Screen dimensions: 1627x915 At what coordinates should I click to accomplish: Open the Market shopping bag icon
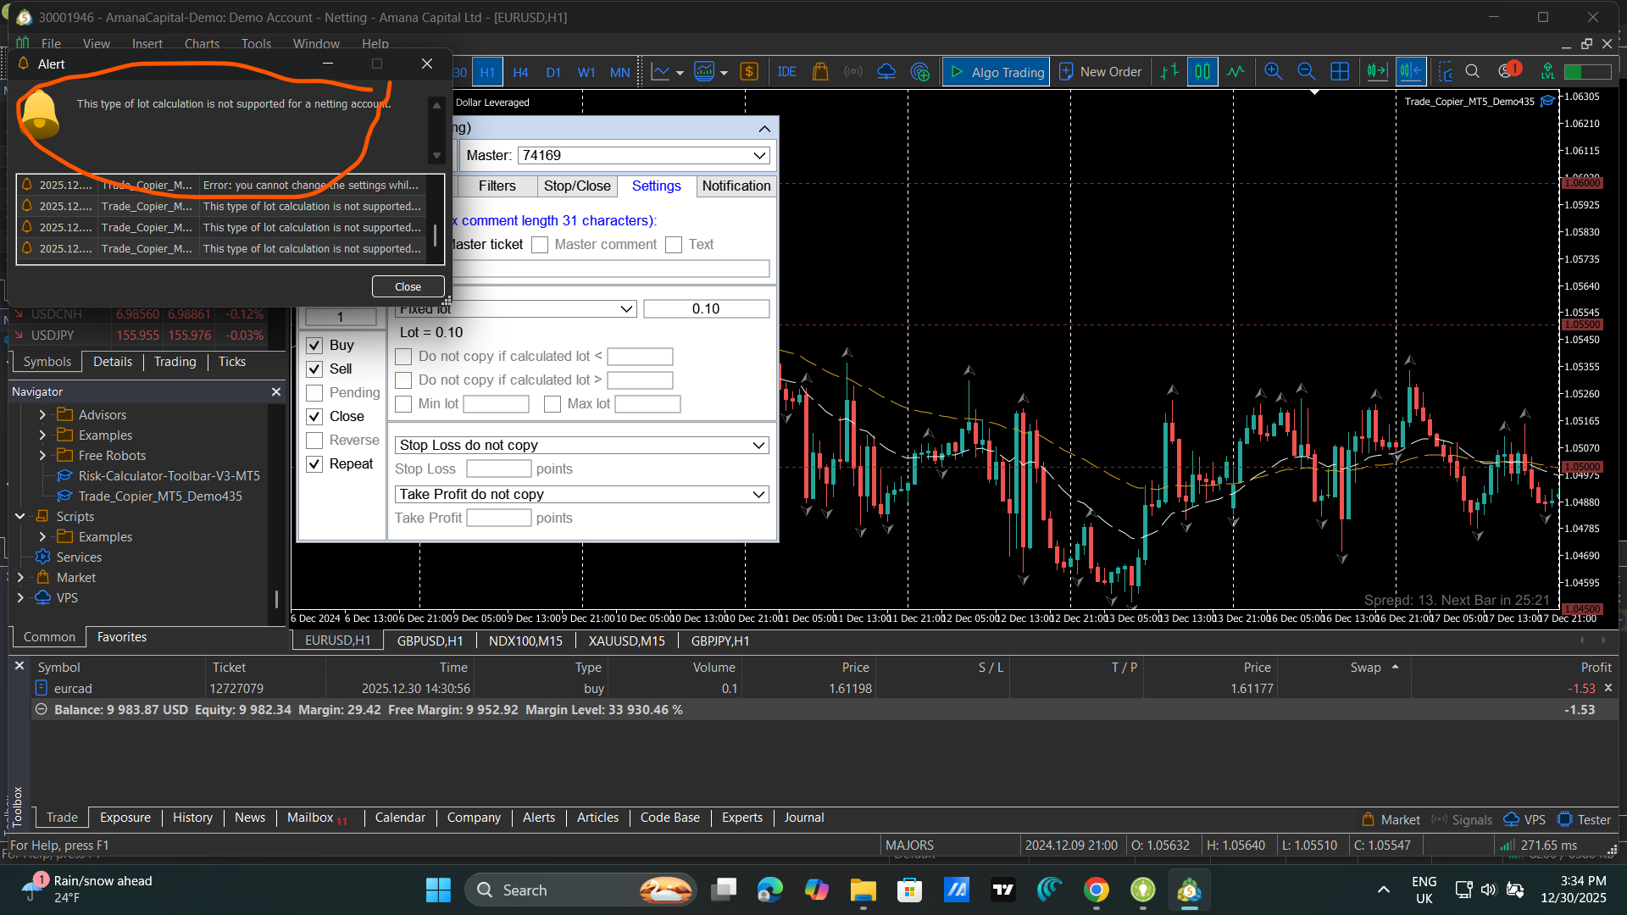pos(819,72)
